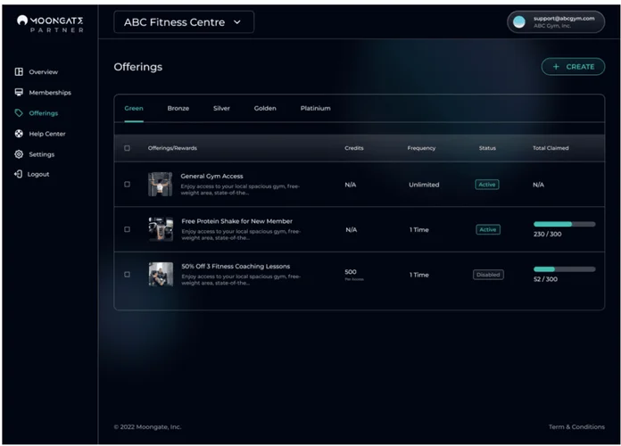
Task: Select the Free Protein Shake row checkbox
Action: tap(127, 229)
